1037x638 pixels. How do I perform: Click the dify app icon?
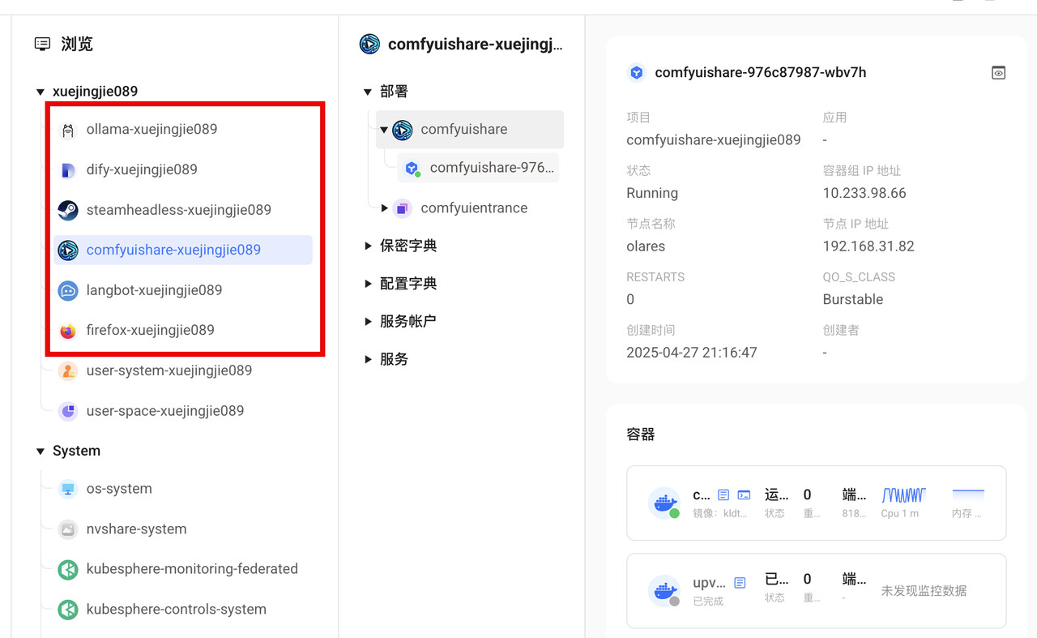coord(68,170)
